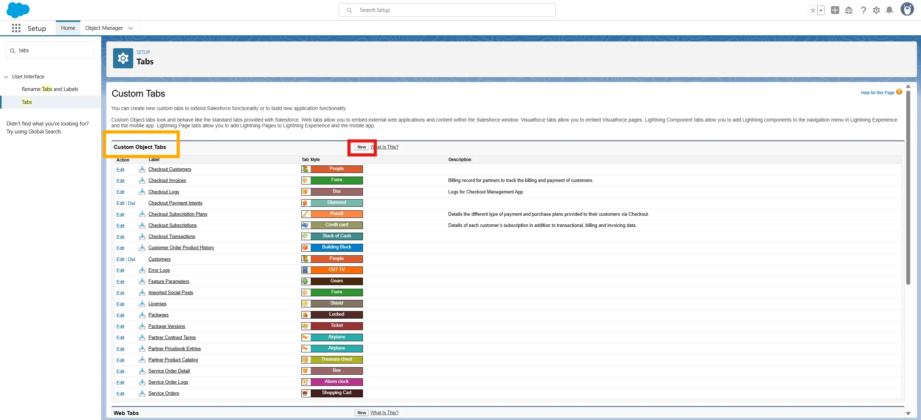Open the Global Actions plus icon
921x420 pixels.
835,10
